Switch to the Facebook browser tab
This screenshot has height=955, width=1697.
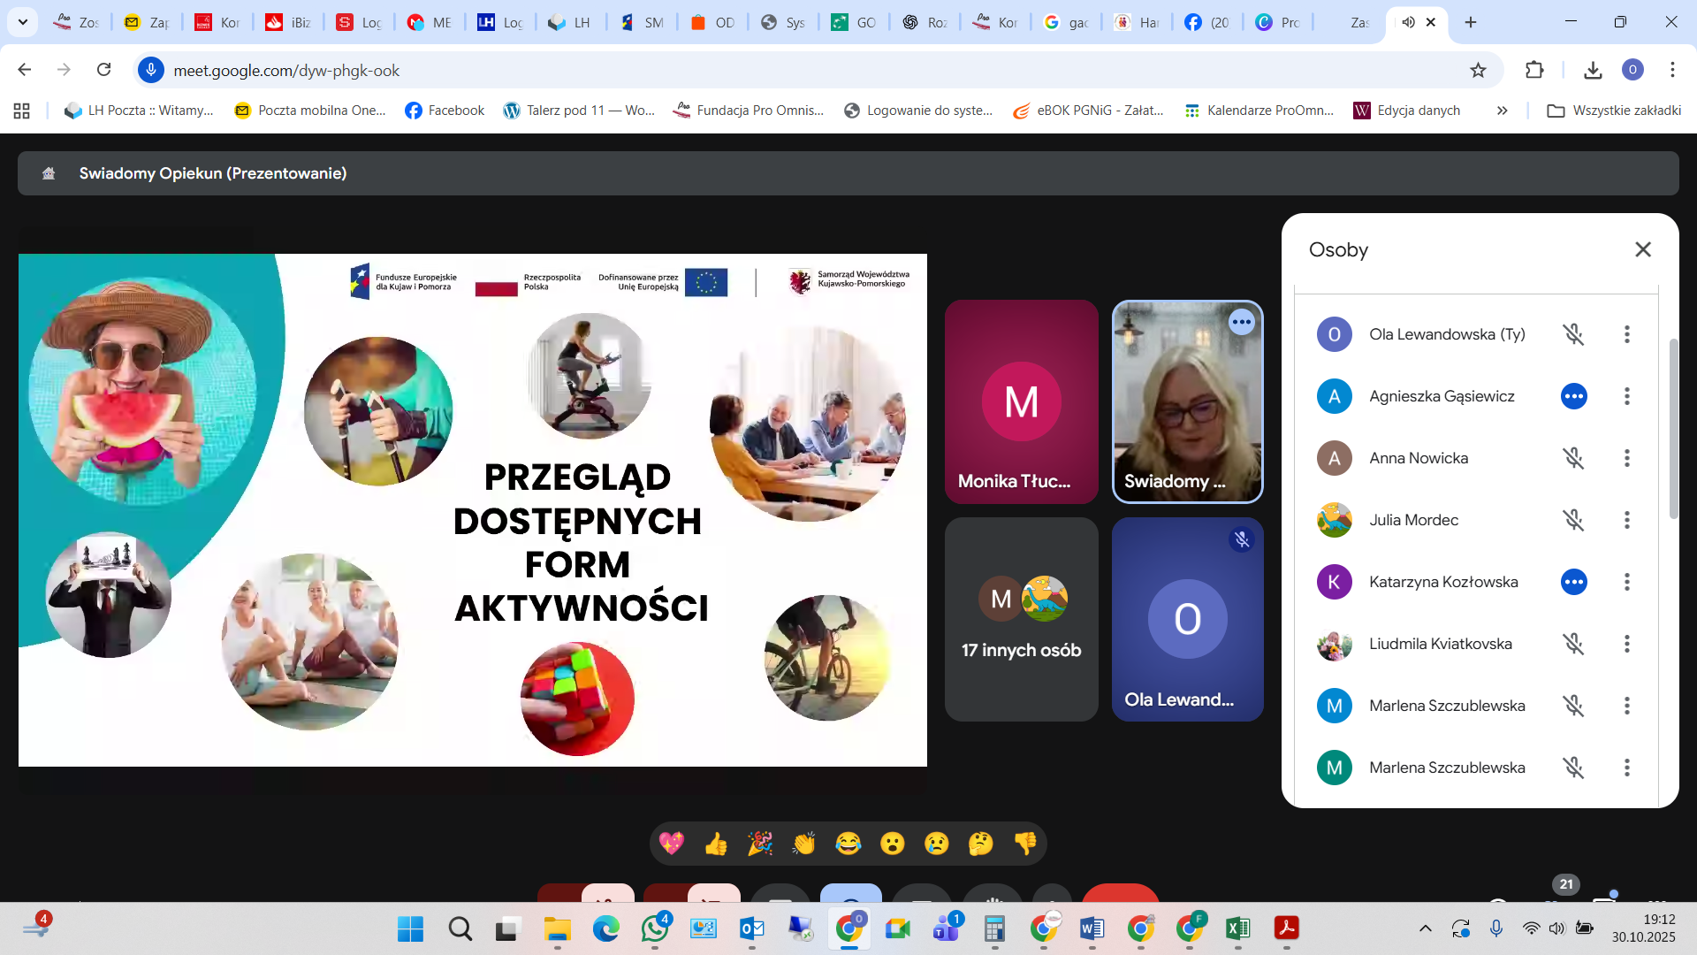[x=1207, y=22]
